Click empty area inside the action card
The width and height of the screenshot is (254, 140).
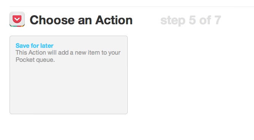pyautogui.click(x=68, y=89)
